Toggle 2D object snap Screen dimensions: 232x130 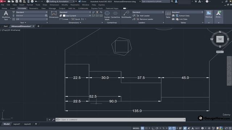[174, 128]
